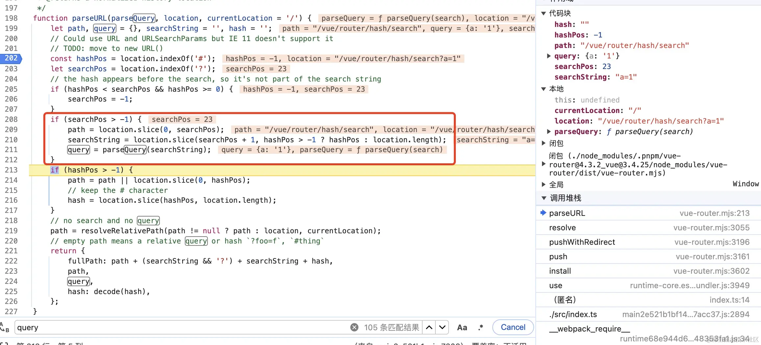Set a breakpoint on line 208
761x345 pixels.
[x=11, y=119]
